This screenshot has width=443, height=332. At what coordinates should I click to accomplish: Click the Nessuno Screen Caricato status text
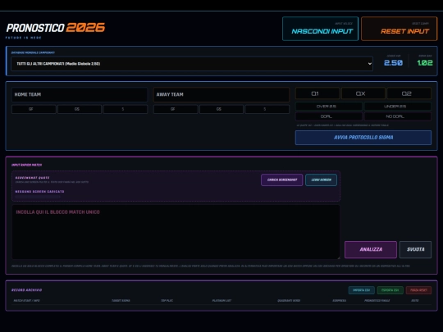tap(39, 192)
